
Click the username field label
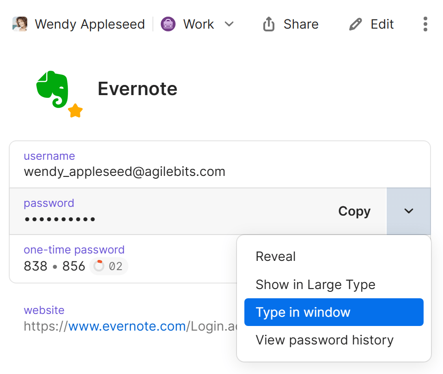pos(49,156)
